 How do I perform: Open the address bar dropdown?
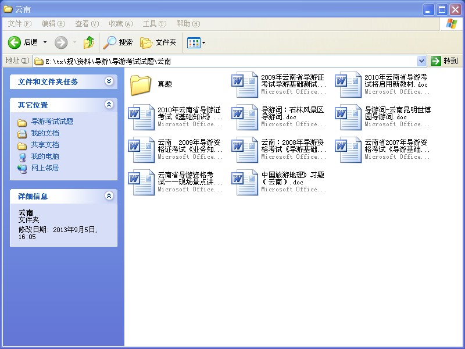[x=421, y=61]
